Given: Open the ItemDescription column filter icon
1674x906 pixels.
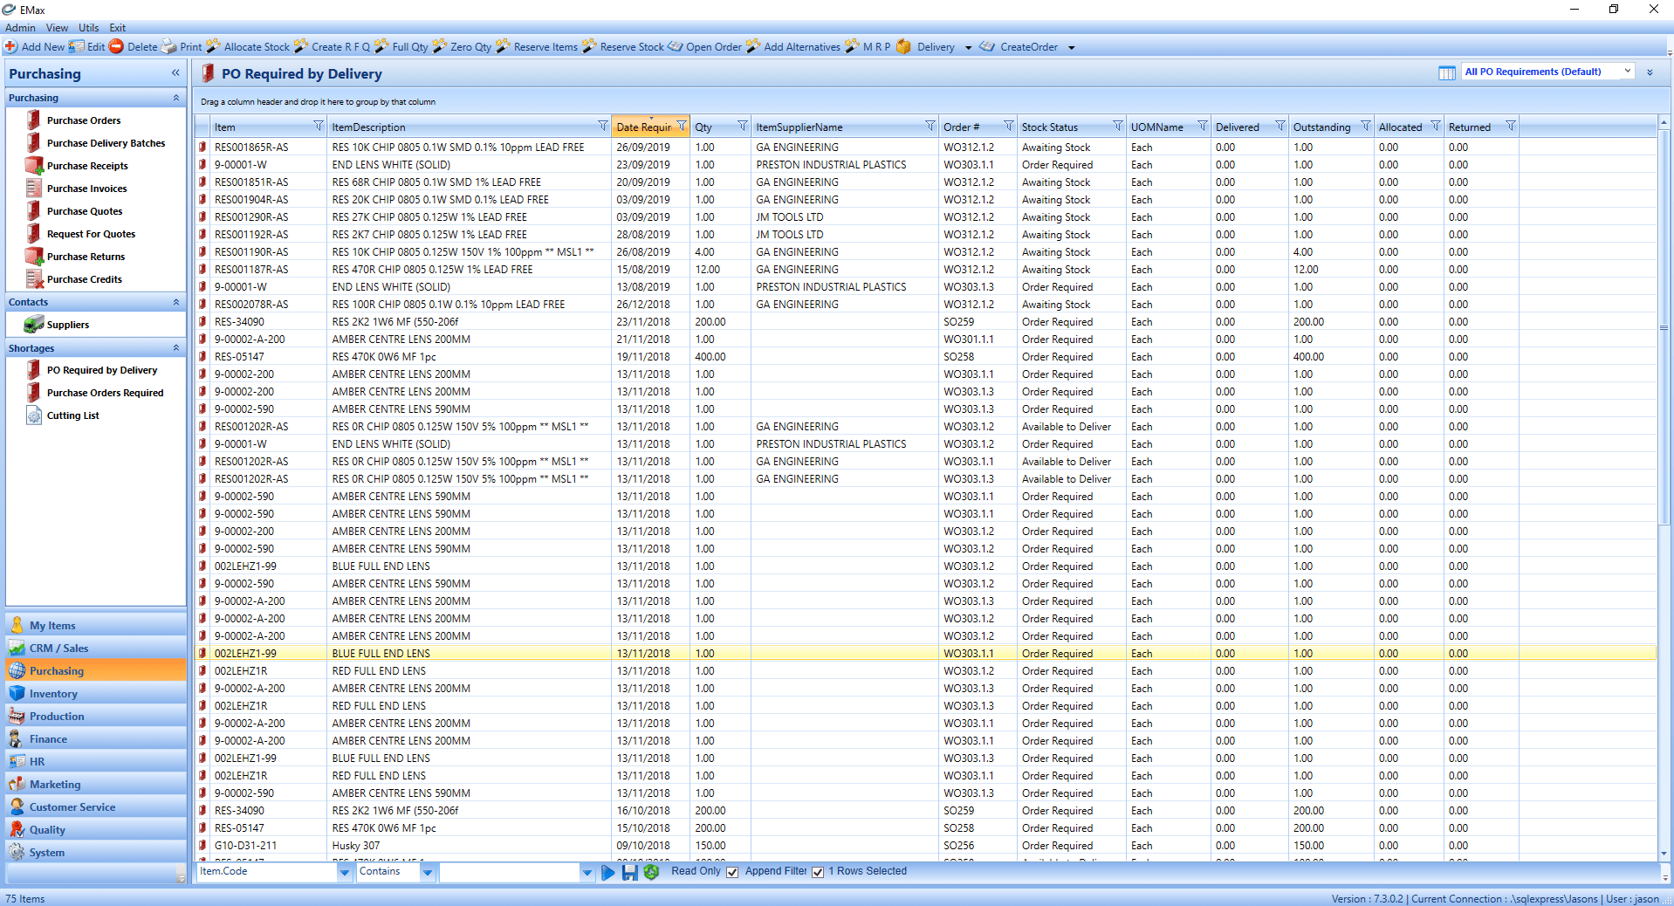Looking at the screenshot, I should 602,127.
